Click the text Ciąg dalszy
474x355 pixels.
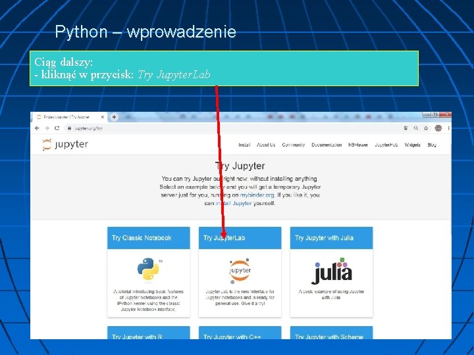coord(63,62)
